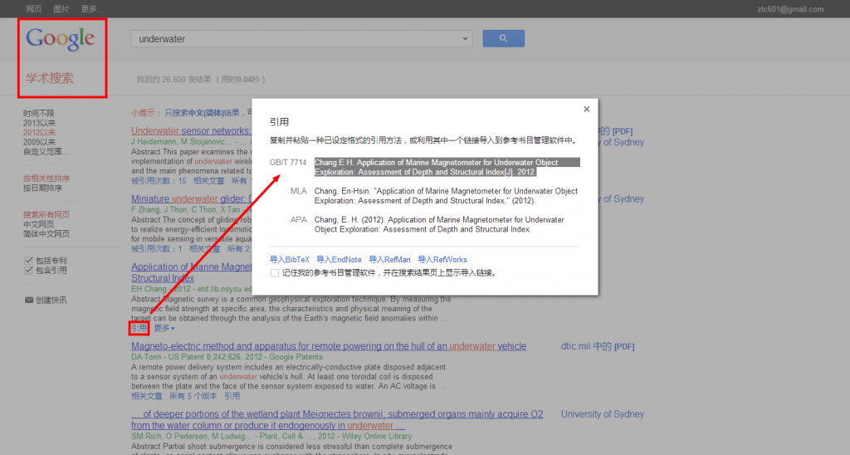
Task: Click 相关文章 under Miniature glider result
Action: click(205, 249)
